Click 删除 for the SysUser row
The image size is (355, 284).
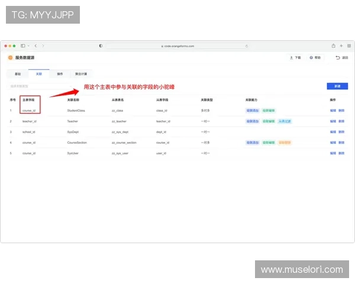pyautogui.click(x=341, y=153)
